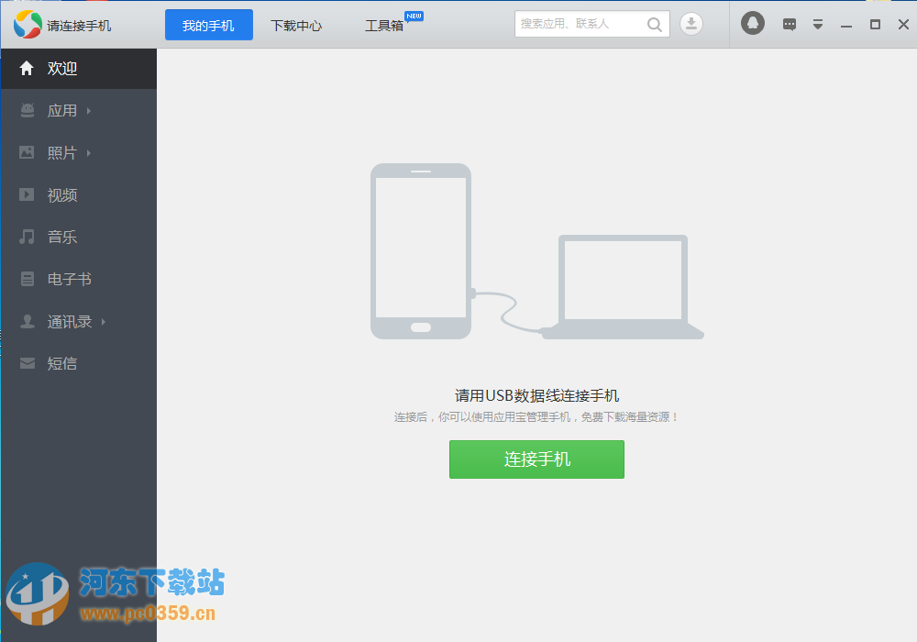Image resolution: width=917 pixels, height=642 pixels.
Task: Open the 视频 videos section
Action: (26, 194)
